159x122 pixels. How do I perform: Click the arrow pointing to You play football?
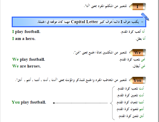(80, 103)
